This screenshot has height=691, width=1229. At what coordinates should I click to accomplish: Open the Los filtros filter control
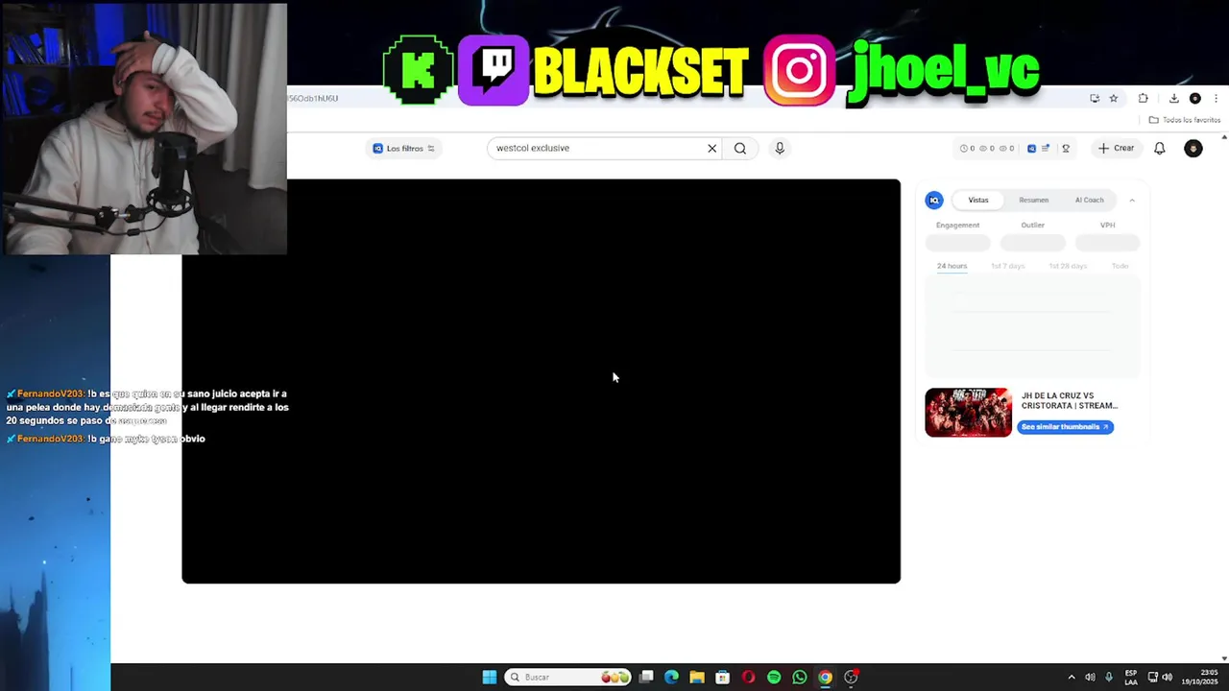click(x=404, y=149)
